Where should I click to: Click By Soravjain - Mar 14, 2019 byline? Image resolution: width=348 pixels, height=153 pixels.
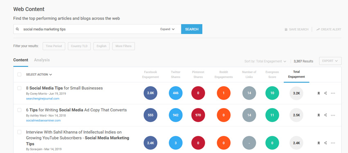point(44,149)
